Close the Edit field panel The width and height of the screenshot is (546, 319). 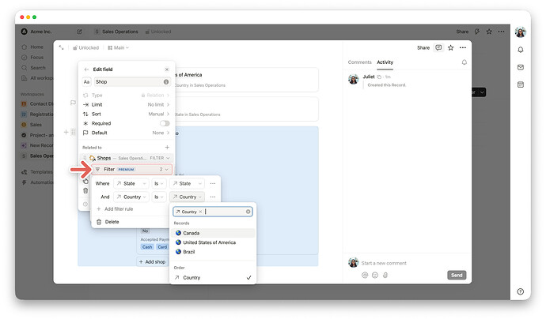(x=166, y=69)
